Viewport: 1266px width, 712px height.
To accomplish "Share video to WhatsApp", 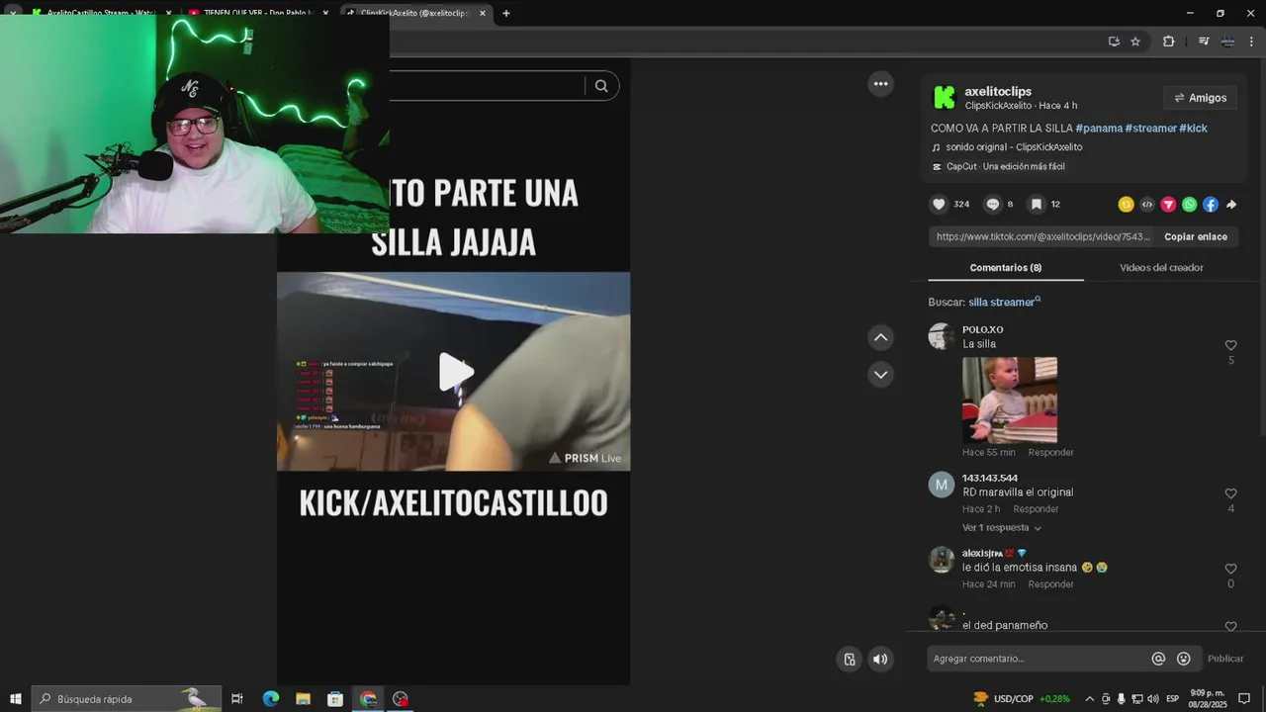I will 1189,205.
